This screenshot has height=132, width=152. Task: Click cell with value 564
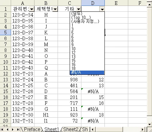pyautogui.click(x=69, y=91)
